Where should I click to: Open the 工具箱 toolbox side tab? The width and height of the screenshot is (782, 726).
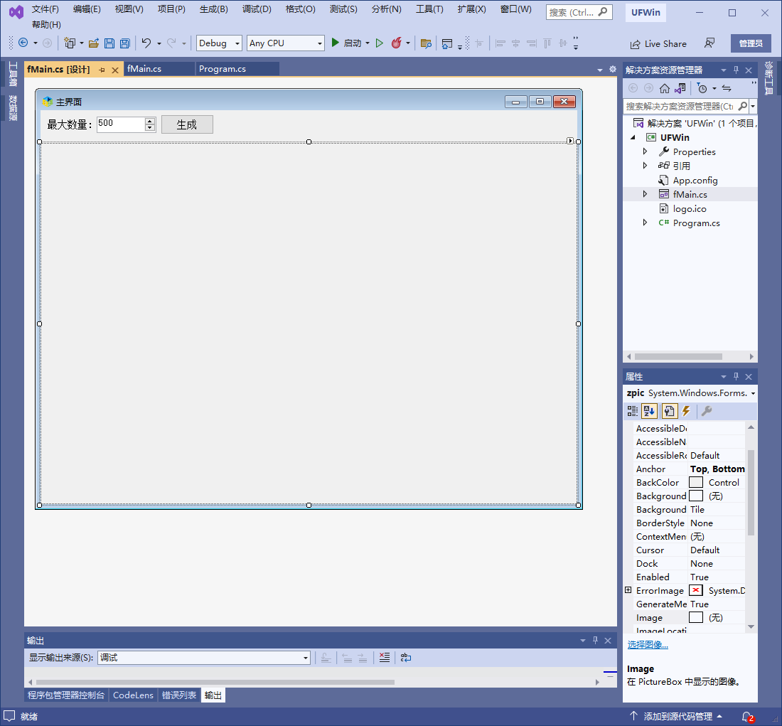13,74
